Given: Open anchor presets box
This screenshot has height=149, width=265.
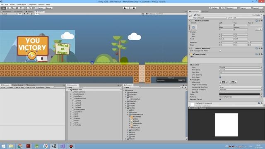Looking at the screenshot, I should click(193, 27).
